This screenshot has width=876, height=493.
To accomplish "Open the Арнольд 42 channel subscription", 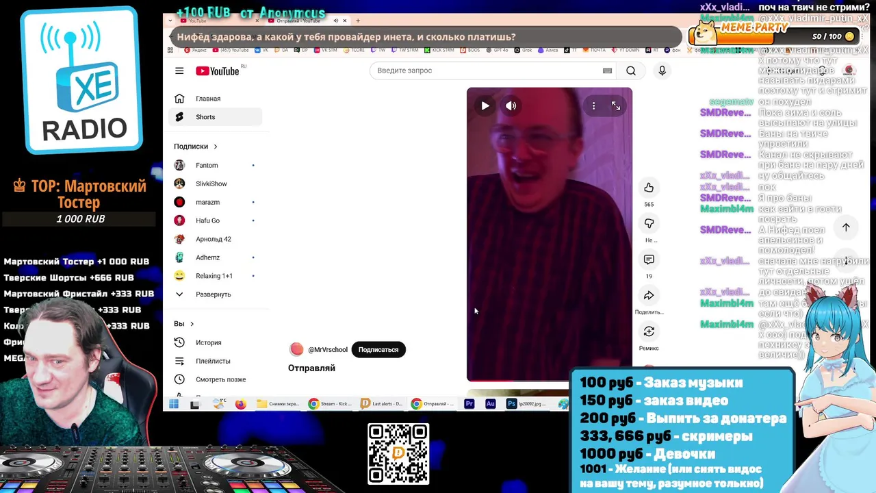I will click(x=215, y=239).
